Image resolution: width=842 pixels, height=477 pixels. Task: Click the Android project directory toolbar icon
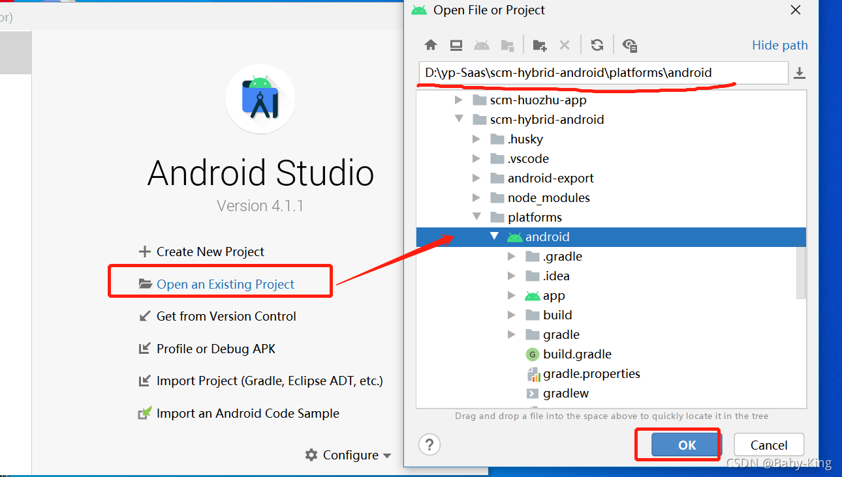(x=482, y=45)
